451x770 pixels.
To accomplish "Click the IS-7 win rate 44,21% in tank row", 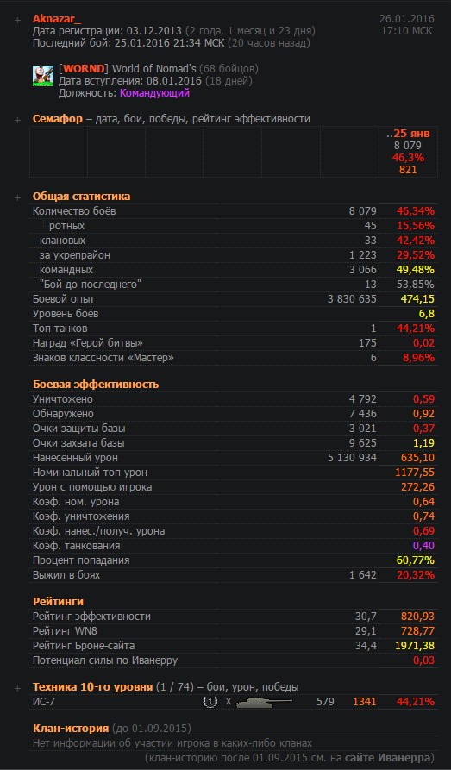I will click(417, 702).
